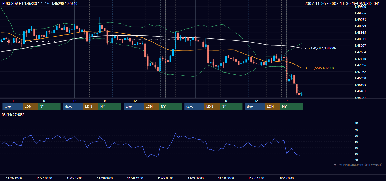Click time axis label 11/26 12:00
Viewport: 386px width, 181px height.
(x=14, y=178)
